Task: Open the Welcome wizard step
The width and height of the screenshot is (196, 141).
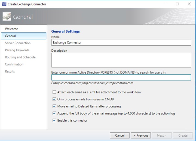Action: click(11, 29)
